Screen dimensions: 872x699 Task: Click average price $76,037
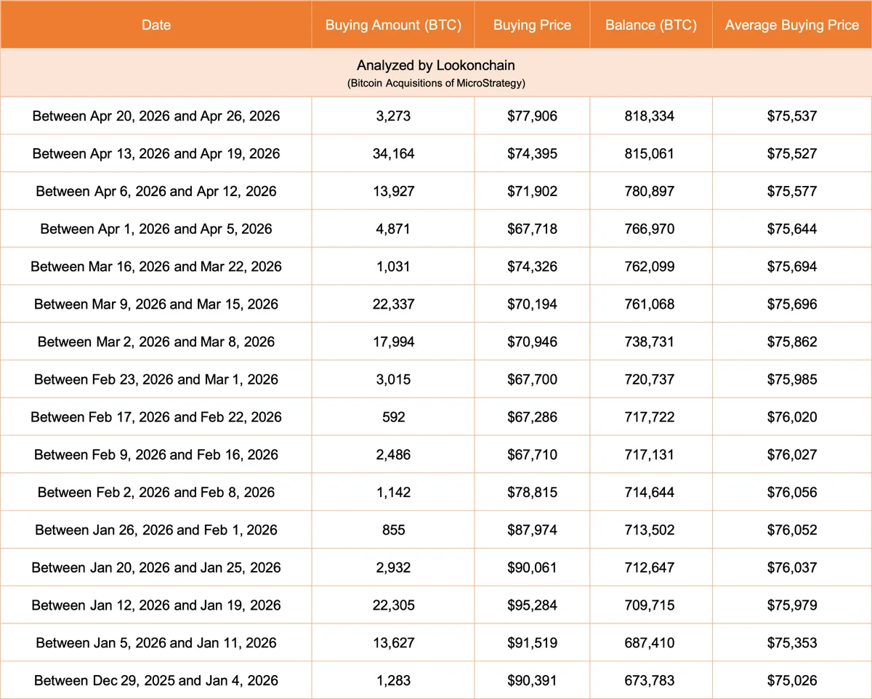[x=792, y=567]
